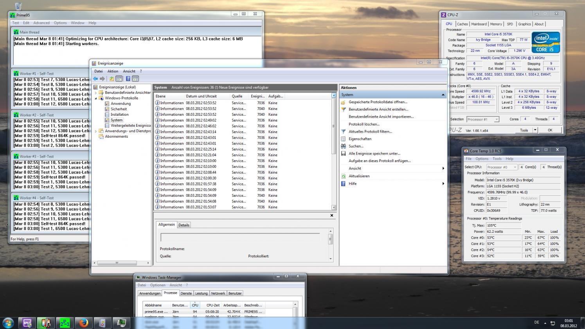The height and width of the screenshot is (329, 585).
Task: Expand the Ansicht submenu arrow in Aktionen
Action: click(443, 168)
